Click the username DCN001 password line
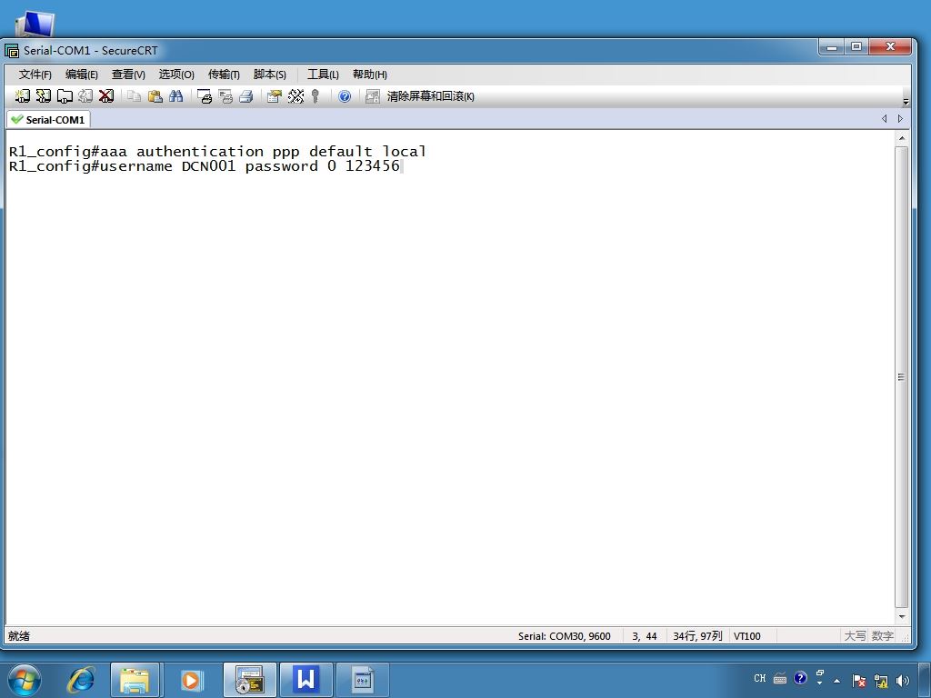The image size is (931, 698). click(205, 165)
